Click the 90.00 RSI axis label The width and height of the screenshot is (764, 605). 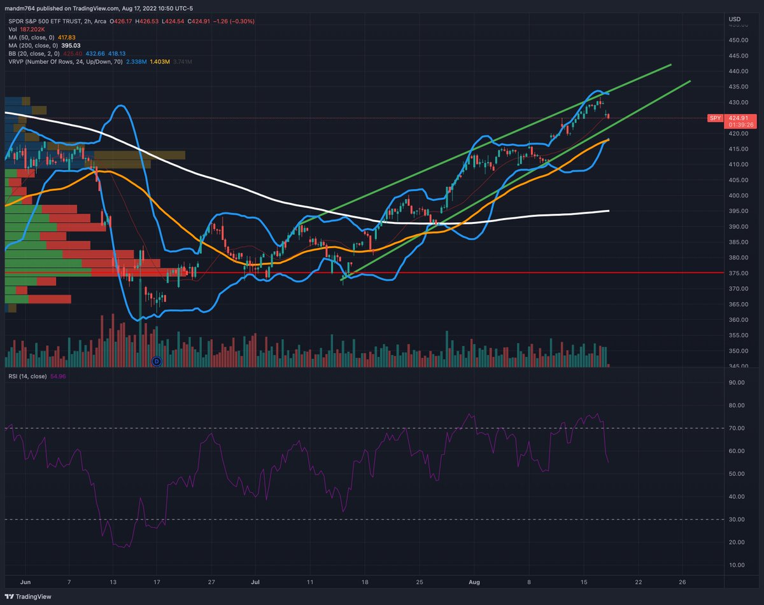pos(737,382)
